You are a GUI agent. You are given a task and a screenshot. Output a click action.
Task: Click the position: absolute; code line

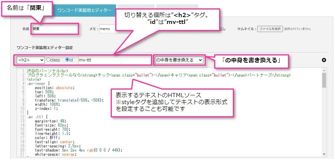click(55, 88)
